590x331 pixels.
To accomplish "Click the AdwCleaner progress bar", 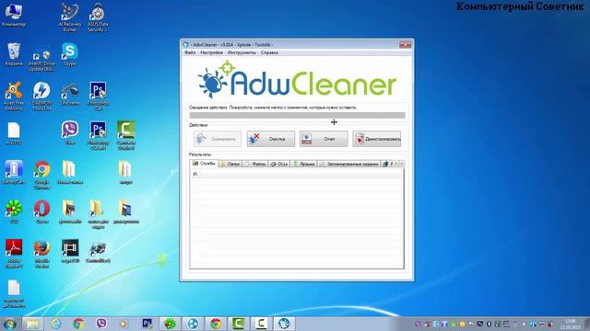I will tap(297, 115).
